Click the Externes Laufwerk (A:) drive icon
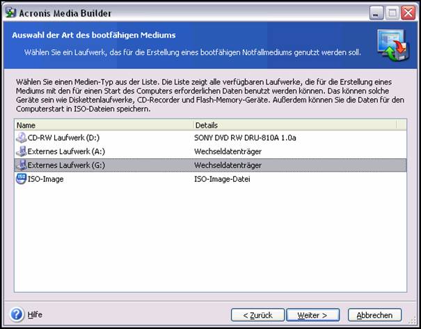The width and height of the screenshot is (421, 329). pyautogui.click(x=21, y=151)
